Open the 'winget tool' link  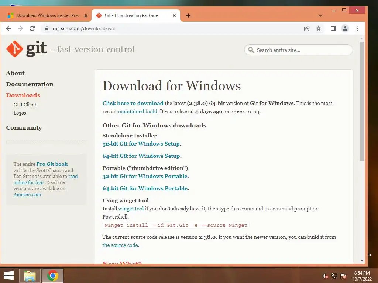pos(131,209)
